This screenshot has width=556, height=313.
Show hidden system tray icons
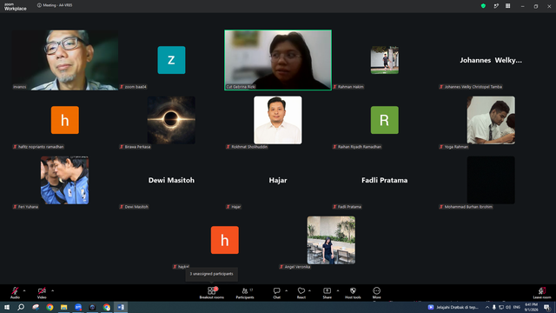point(487,307)
